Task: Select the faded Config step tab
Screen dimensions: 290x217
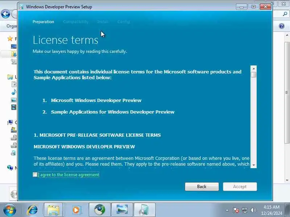Action: 124,22
